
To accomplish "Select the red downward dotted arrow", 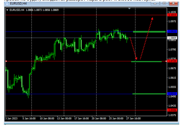I will pos(133,48).
